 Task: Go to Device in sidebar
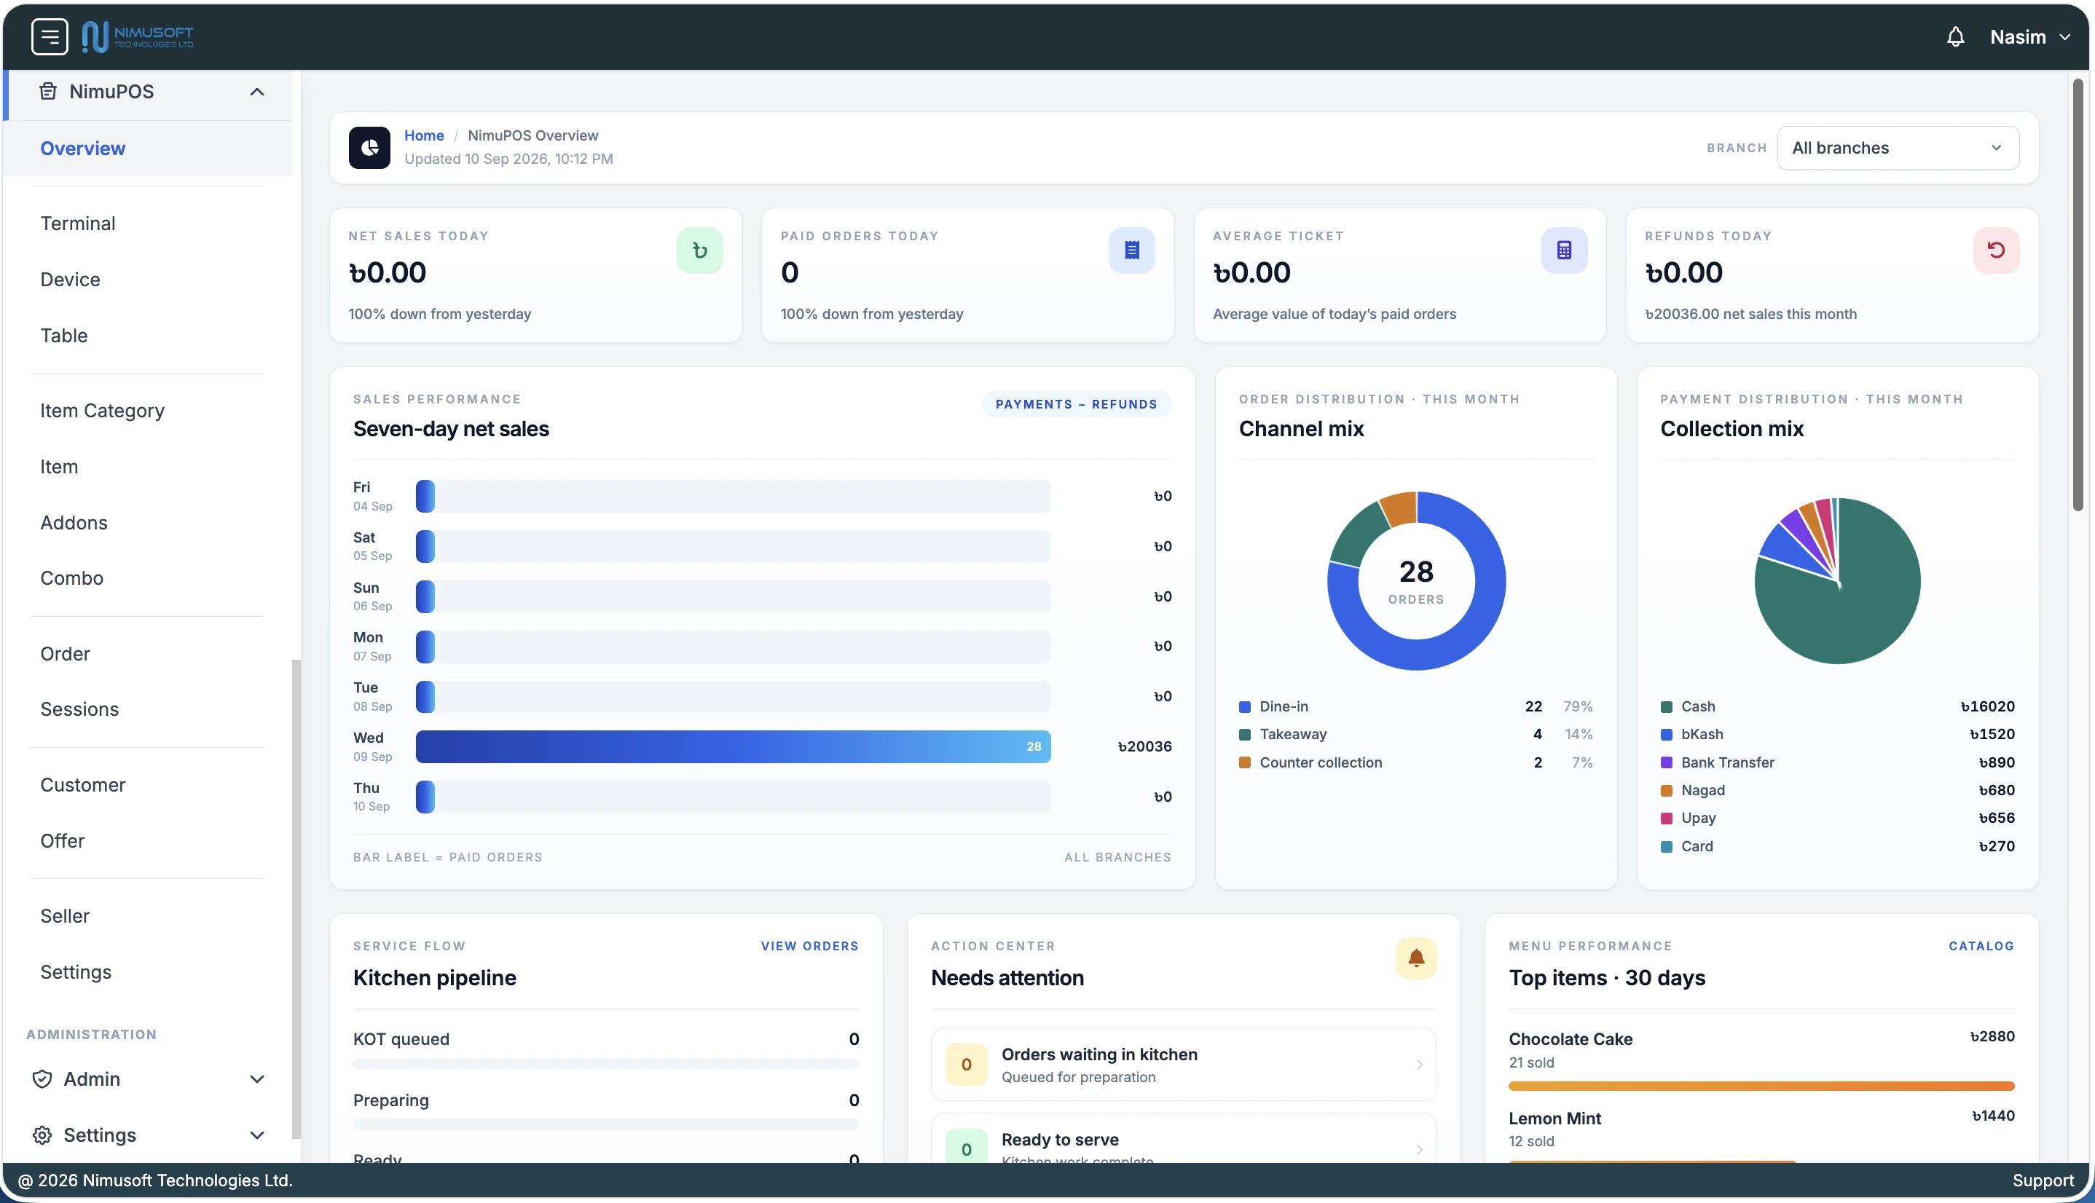click(x=70, y=280)
